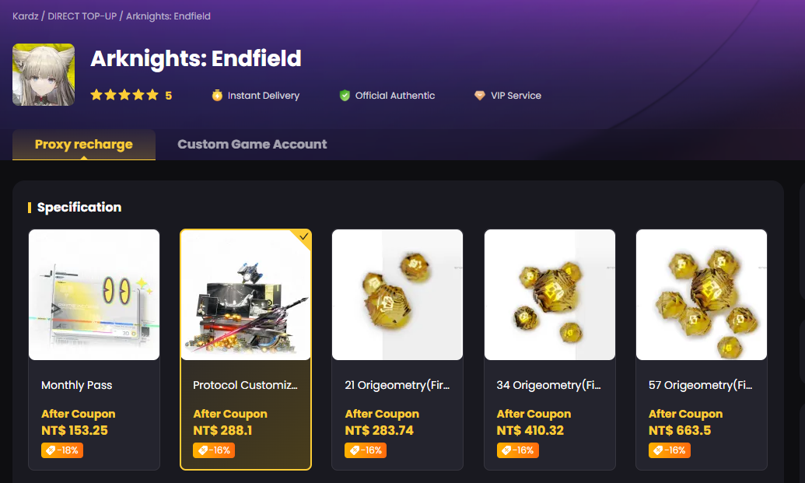
Task: Click the -16% tag under NT$ 663.5
Action: tap(669, 450)
